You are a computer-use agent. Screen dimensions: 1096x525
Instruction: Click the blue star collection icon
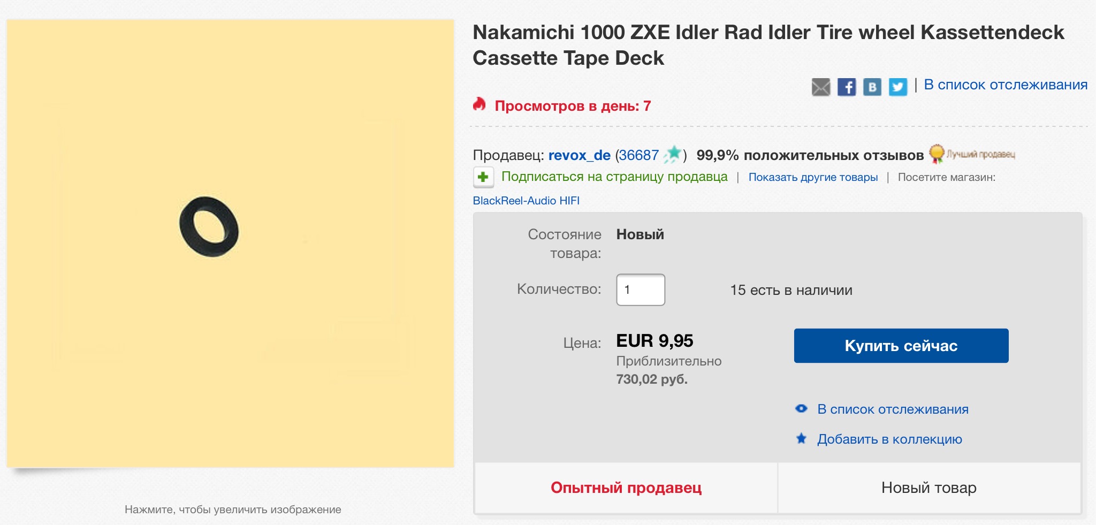point(801,439)
